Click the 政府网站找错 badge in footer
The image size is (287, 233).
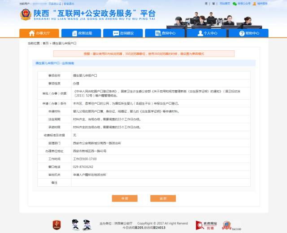(206, 225)
